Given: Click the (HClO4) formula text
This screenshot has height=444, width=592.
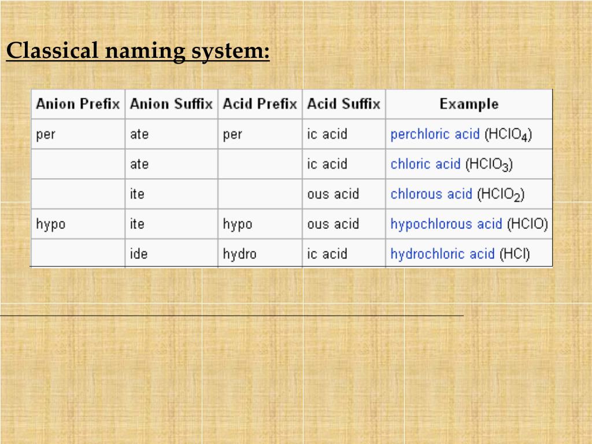Looking at the screenshot, I should click(x=508, y=135).
